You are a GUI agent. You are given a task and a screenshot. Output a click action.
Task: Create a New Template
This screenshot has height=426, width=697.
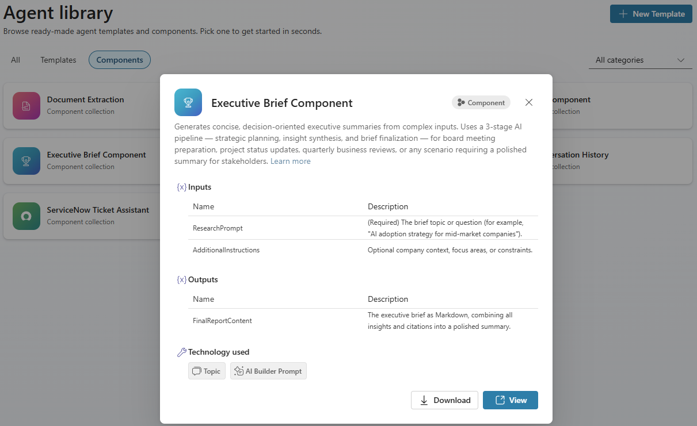651,14
